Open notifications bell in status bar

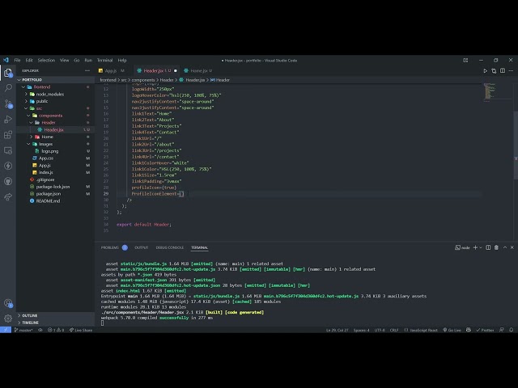511,330
